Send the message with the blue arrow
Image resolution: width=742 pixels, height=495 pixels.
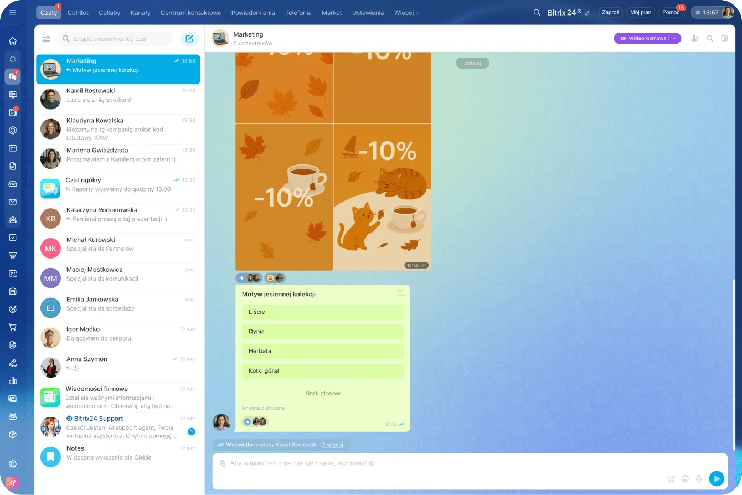point(717,478)
